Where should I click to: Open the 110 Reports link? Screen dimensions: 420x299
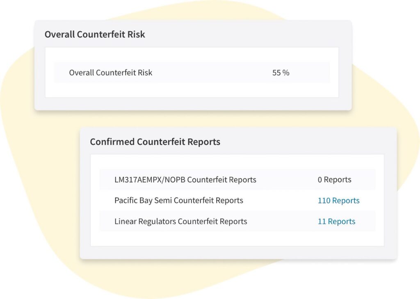(338, 201)
